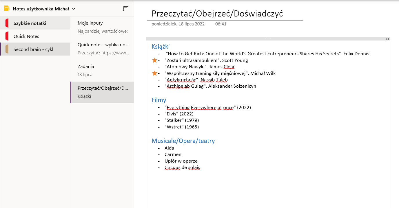Screen dimensions: 399x208
Task: Open the Second brain - cykl section
Action: point(35,49)
